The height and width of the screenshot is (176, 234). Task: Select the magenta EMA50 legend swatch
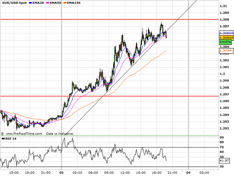tap(48, 3)
